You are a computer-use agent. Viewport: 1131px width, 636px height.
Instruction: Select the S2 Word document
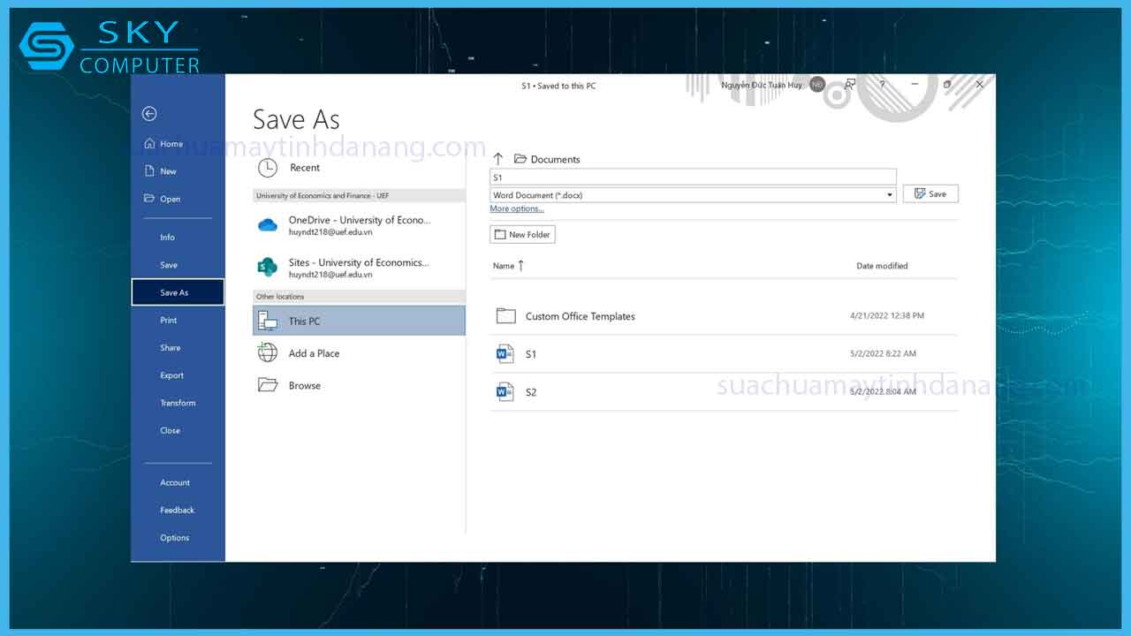coord(724,392)
